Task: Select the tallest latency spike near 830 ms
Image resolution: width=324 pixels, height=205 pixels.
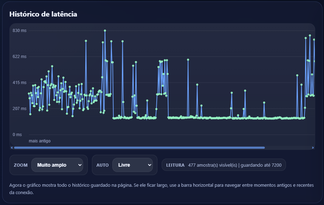Action: click(x=105, y=31)
